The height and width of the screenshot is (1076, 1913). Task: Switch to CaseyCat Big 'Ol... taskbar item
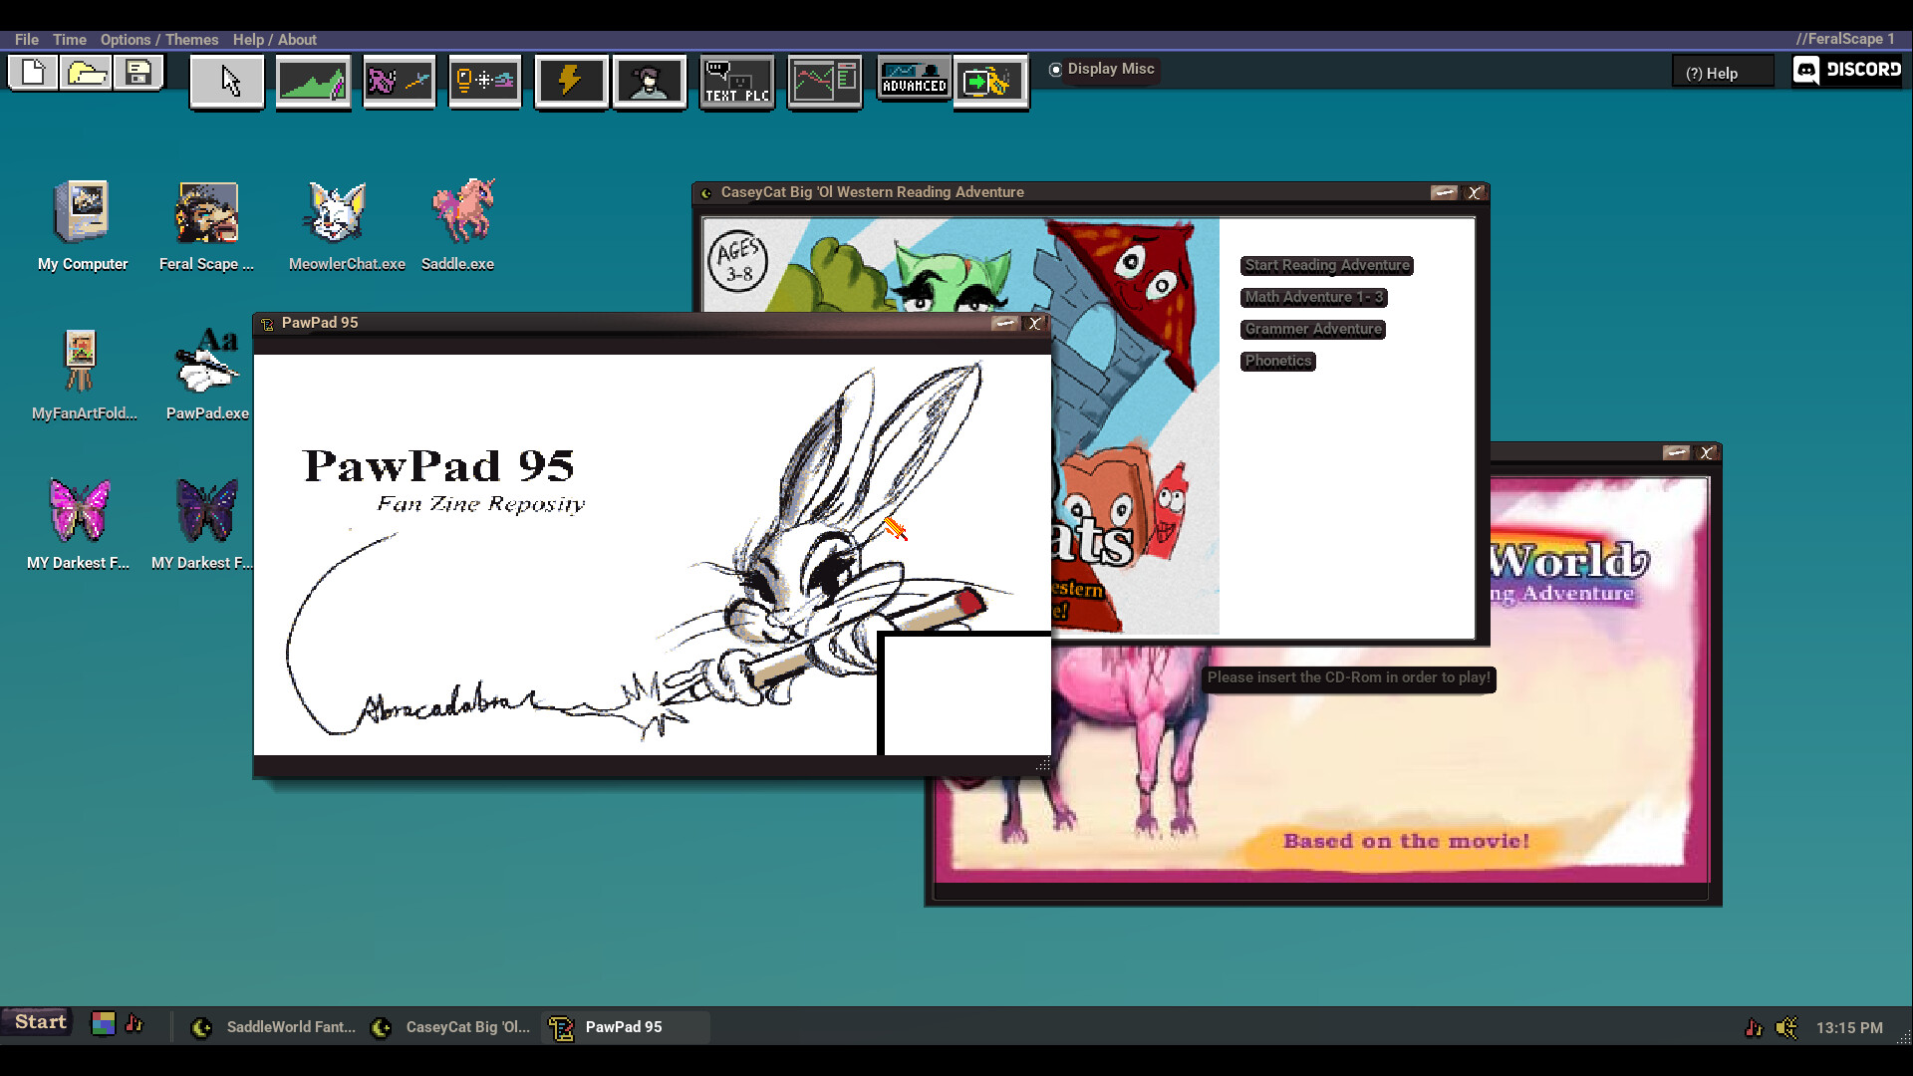pyautogui.click(x=453, y=1027)
